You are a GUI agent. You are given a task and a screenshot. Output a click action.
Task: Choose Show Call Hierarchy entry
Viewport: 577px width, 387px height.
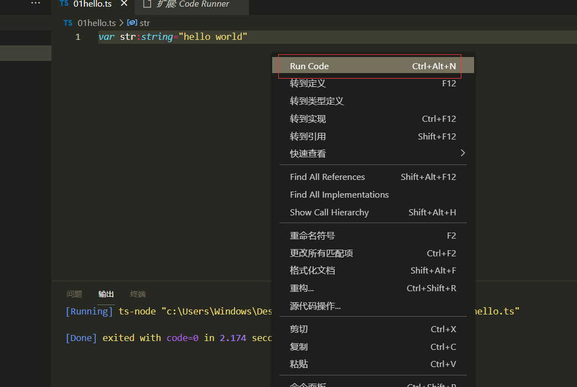pyautogui.click(x=373, y=212)
